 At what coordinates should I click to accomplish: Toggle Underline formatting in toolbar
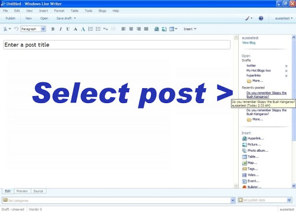point(68,29)
